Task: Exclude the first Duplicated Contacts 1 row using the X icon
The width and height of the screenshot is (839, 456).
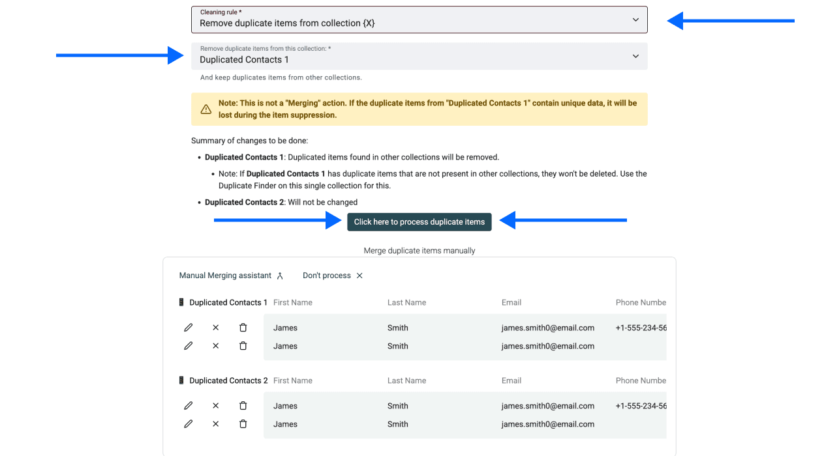Action: [x=215, y=327]
